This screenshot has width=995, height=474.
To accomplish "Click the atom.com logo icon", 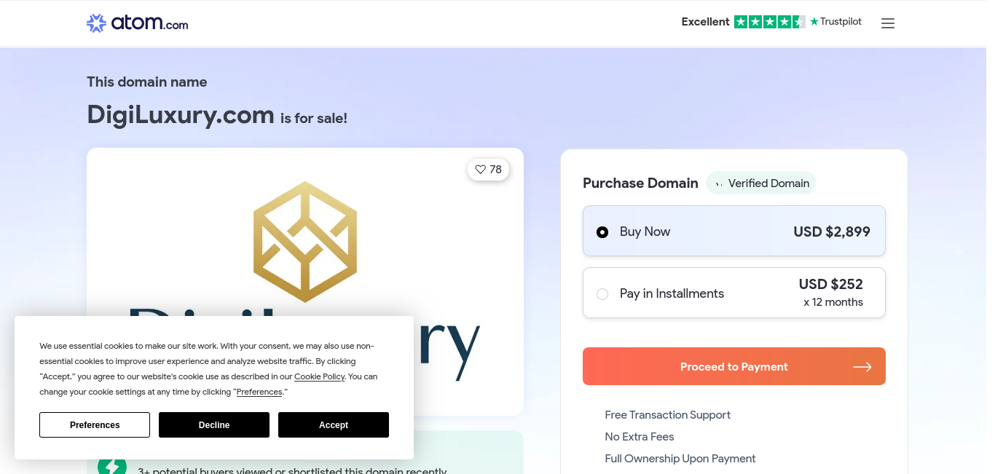I will [x=96, y=23].
